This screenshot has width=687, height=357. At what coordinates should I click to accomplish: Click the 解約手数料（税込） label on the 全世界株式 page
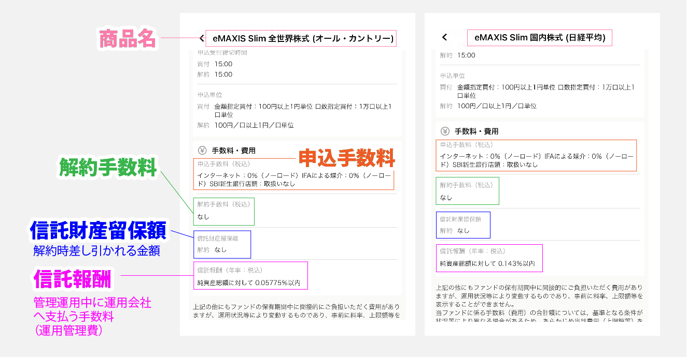[224, 204]
